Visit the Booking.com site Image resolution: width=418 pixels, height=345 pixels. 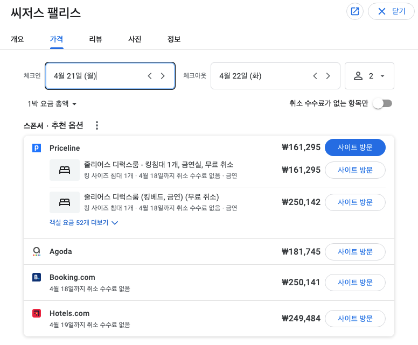[x=355, y=283]
